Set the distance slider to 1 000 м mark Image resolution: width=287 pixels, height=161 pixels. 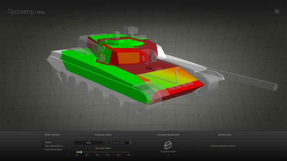point(129,154)
